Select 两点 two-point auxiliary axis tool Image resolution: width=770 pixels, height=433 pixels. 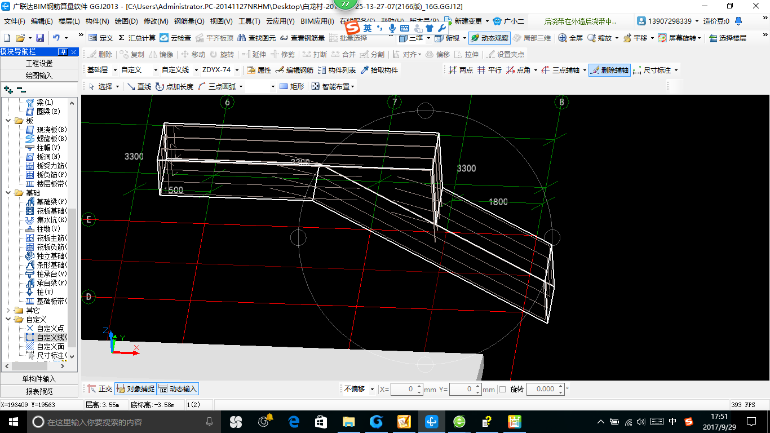[461, 70]
